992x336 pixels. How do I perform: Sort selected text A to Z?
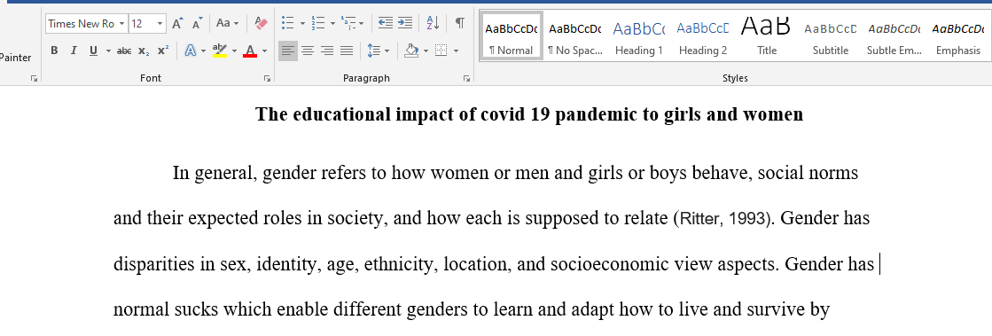[433, 24]
